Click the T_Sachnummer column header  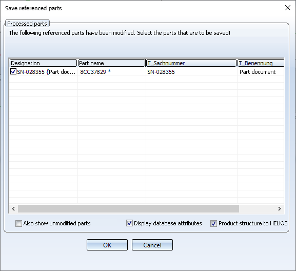click(x=191, y=63)
